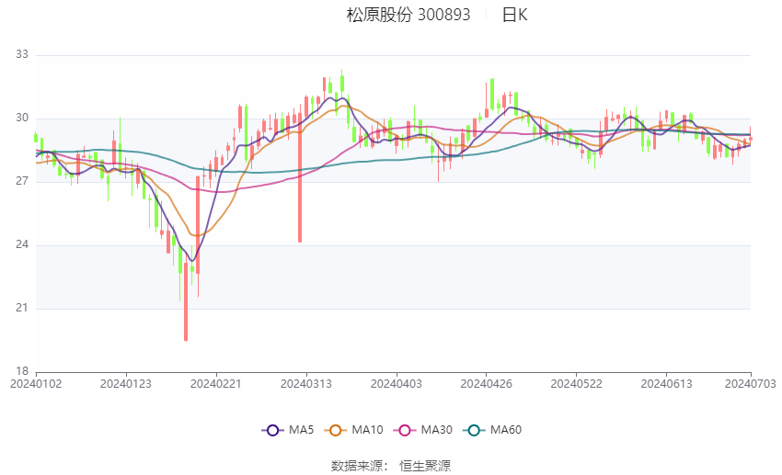Viewport: 782px width, 475px height.
Task: Click the chart title 松原股份 300893
Action: (408, 15)
